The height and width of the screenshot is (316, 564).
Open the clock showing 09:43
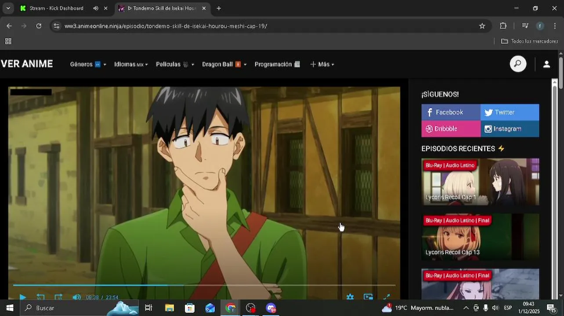tap(529, 308)
